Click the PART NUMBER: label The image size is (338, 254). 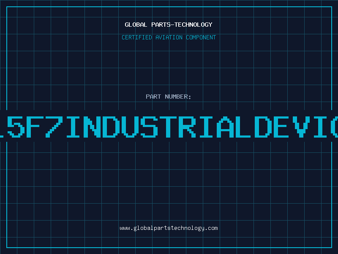click(x=169, y=97)
